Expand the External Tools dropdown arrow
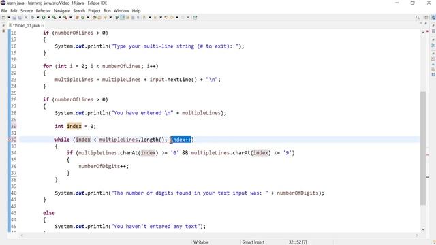Screen dimensions: 436x245 [x=71, y=17]
